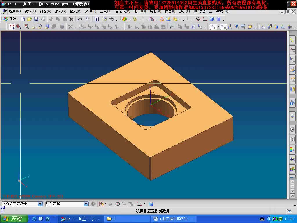
Task: Click the blue cube icon in selection bar
Action: click(151, 204)
